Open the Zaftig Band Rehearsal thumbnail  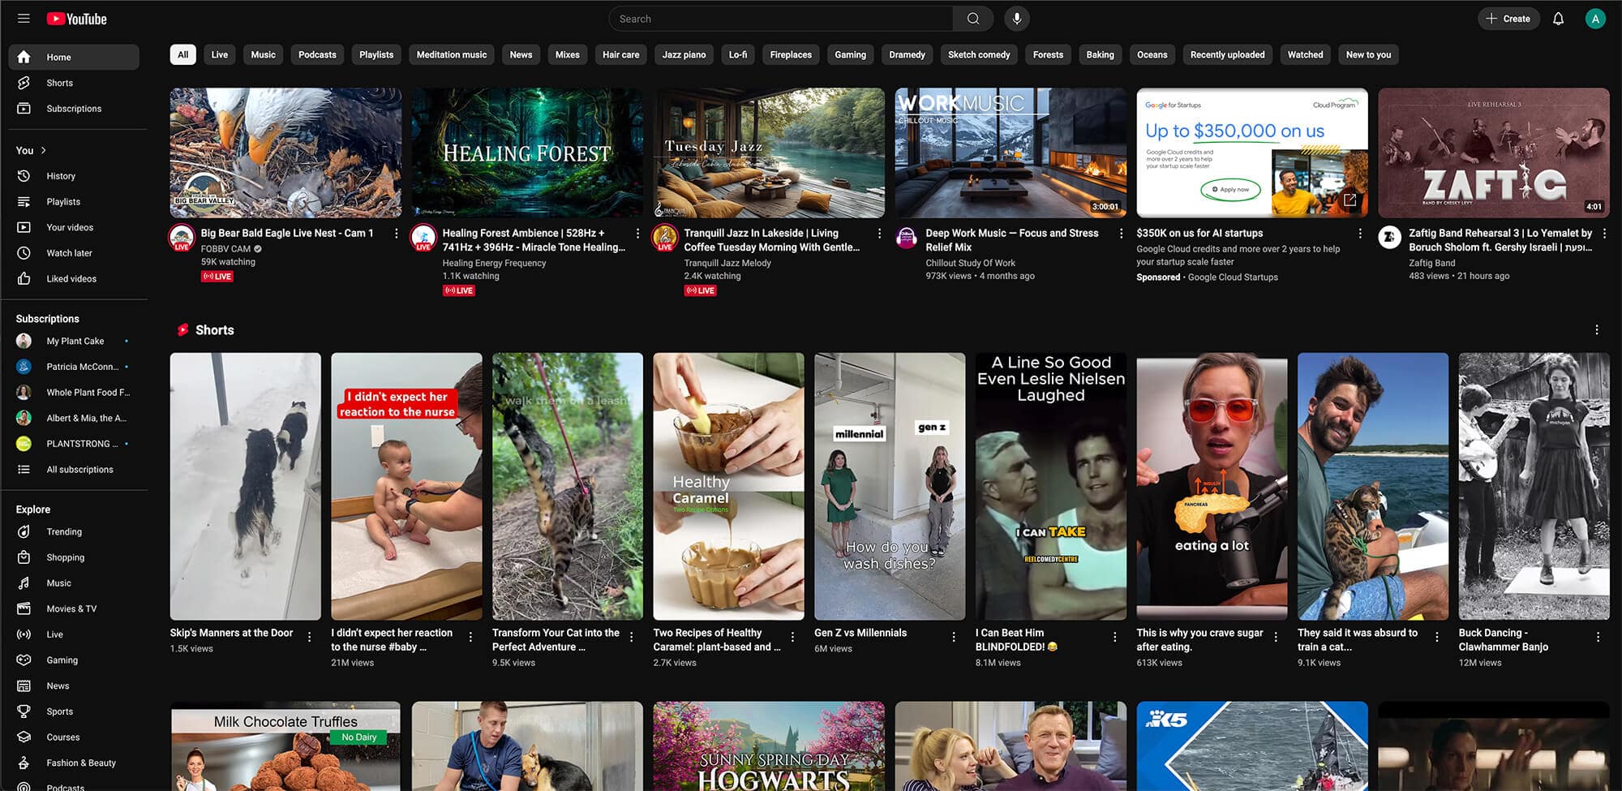click(1494, 153)
